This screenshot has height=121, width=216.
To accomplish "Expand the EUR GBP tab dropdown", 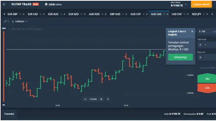I will (20, 14).
